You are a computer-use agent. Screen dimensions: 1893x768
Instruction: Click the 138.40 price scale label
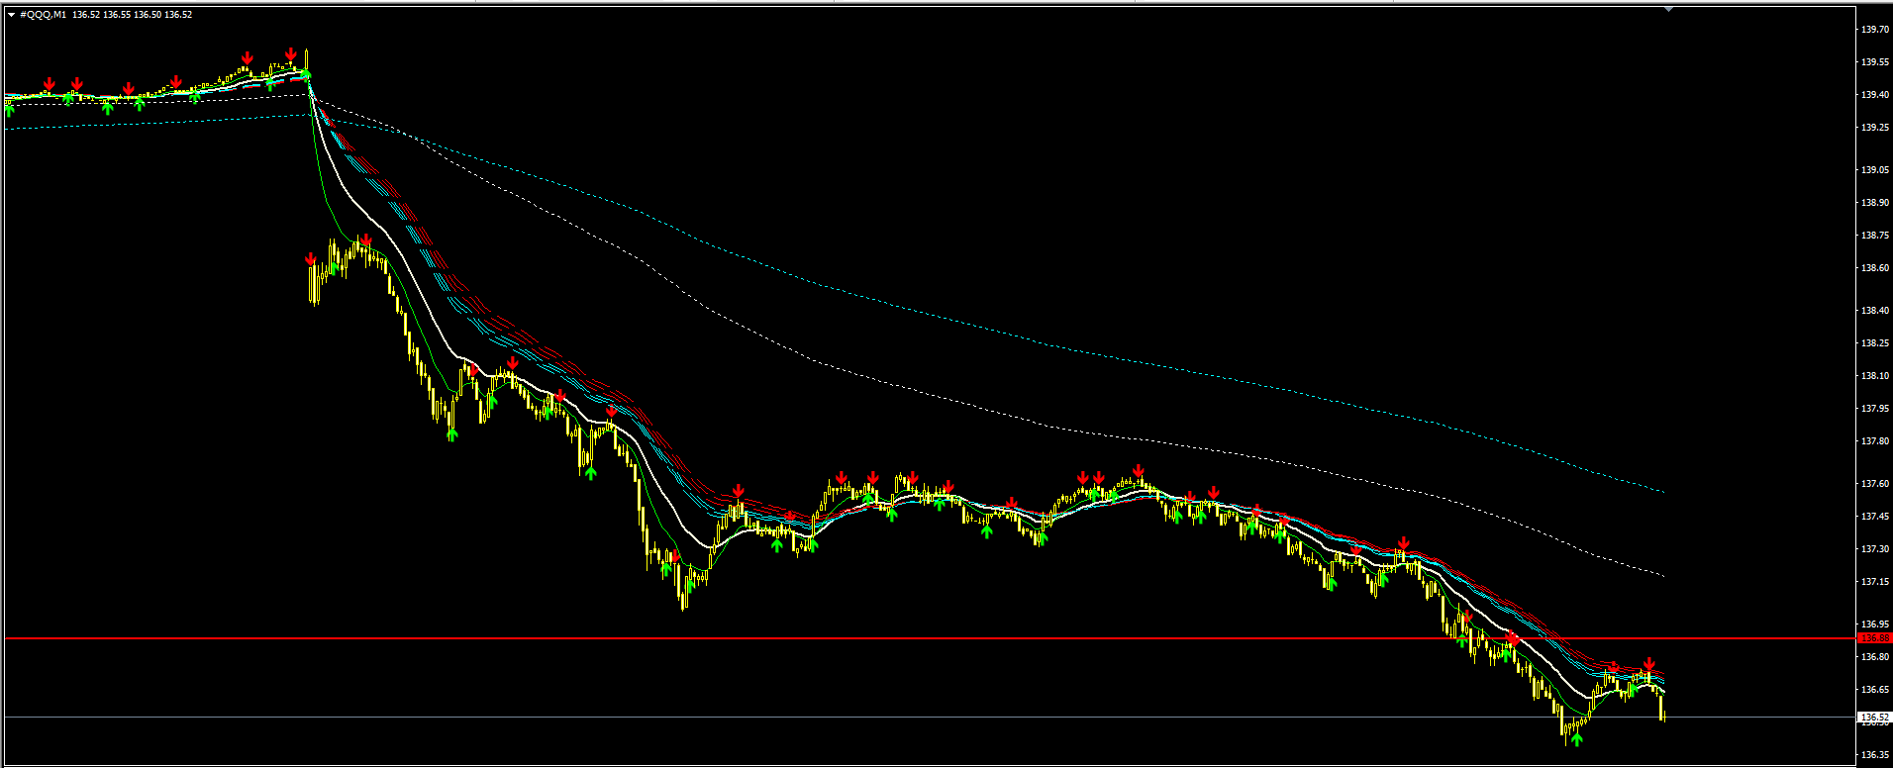point(1874,311)
